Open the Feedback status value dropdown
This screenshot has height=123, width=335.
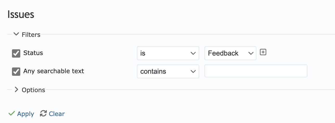coord(230,53)
